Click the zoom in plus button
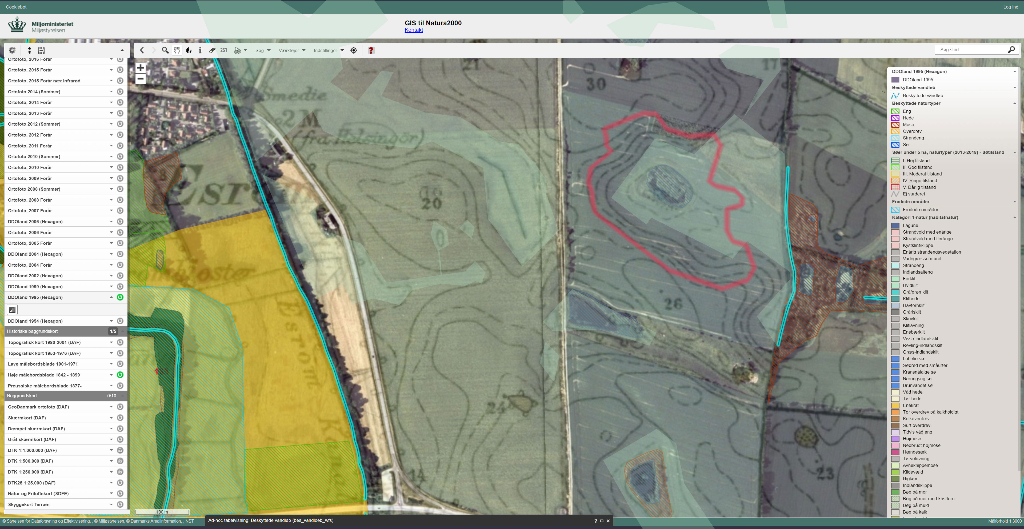 (x=140, y=67)
